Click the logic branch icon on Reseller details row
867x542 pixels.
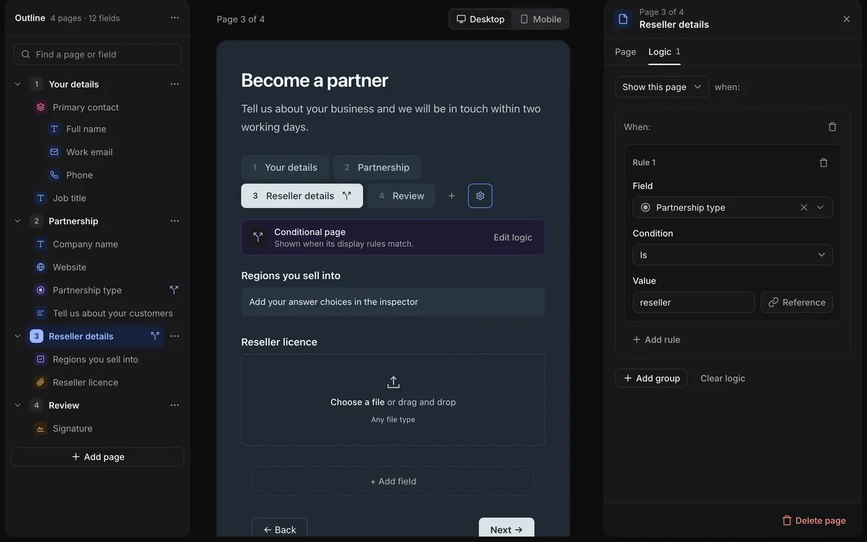155,336
